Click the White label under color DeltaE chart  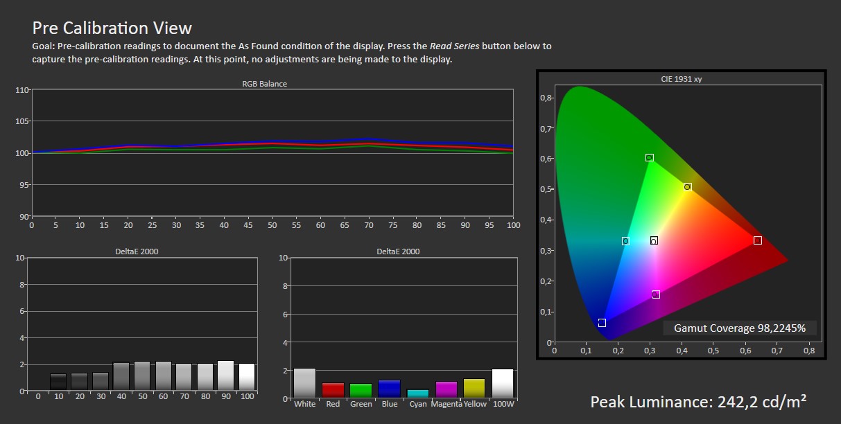click(x=304, y=404)
